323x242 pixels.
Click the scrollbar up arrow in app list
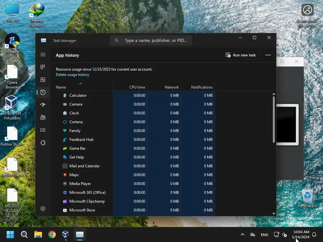[274, 94]
